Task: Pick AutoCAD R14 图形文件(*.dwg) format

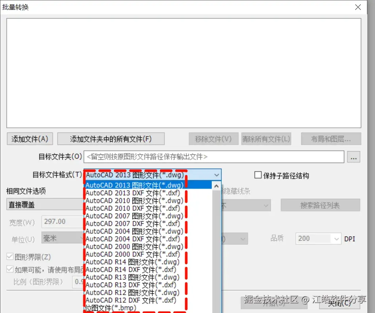Action: [x=148, y=262]
